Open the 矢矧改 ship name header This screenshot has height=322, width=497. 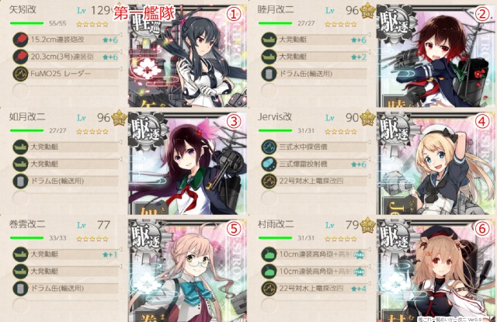[x=23, y=10]
